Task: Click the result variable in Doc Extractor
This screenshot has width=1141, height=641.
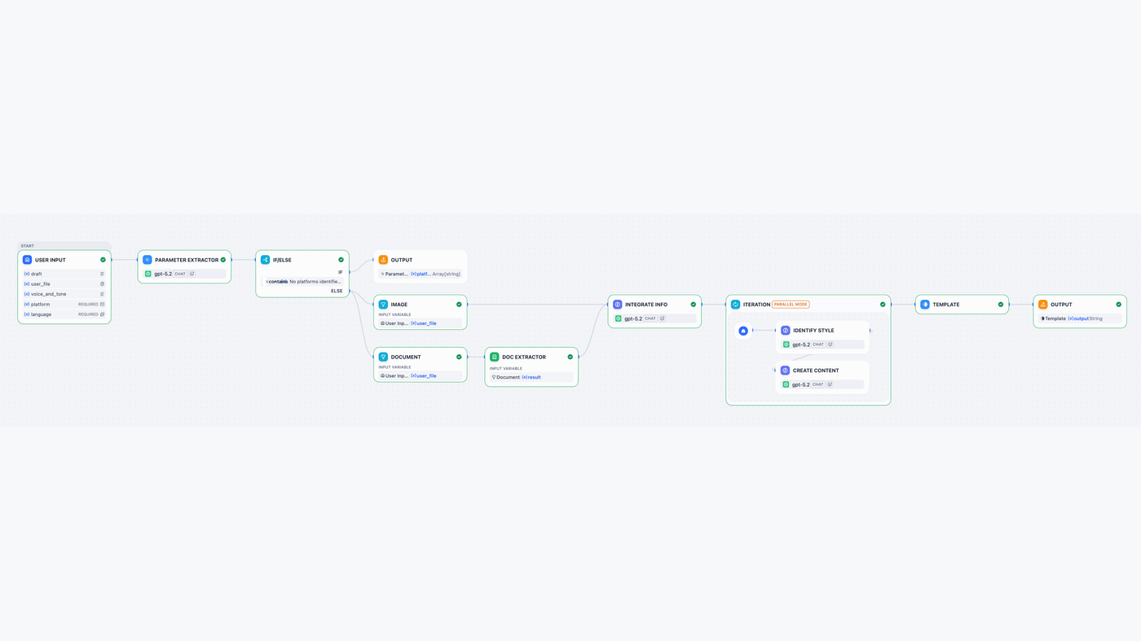Action: (x=531, y=377)
